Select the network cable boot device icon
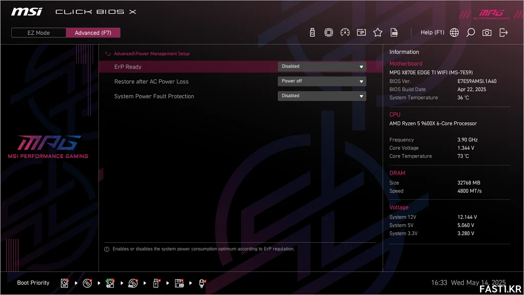This screenshot has height=295, width=524. [202, 283]
